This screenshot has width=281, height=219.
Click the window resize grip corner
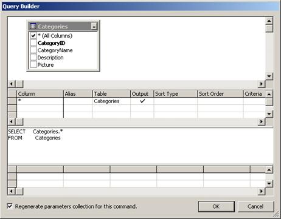click(x=276, y=214)
